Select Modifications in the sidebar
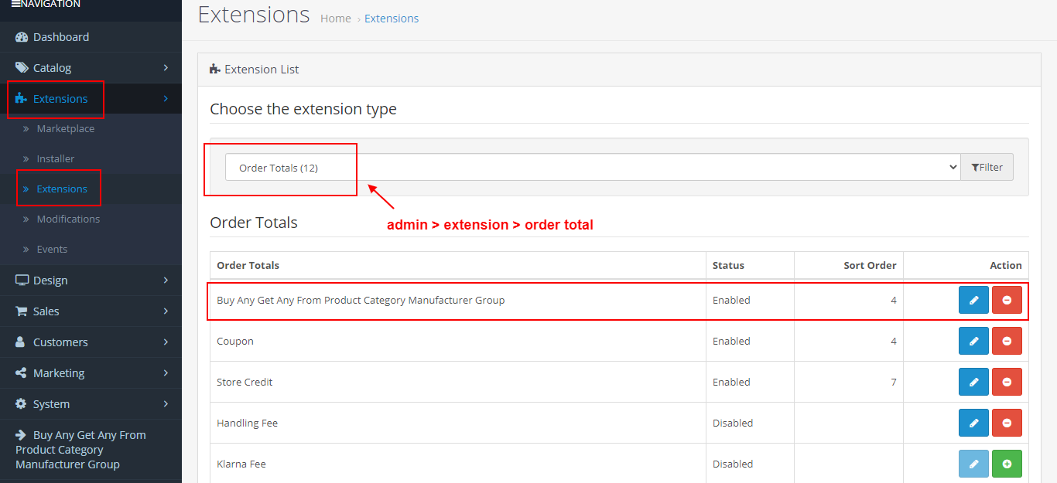The height and width of the screenshot is (483, 1057). point(68,219)
